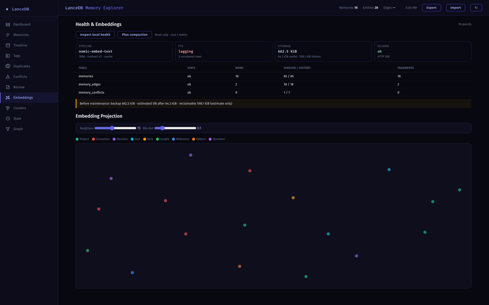
Task: Click the Timeline calendar icon
Action: pyautogui.click(x=8, y=45)
